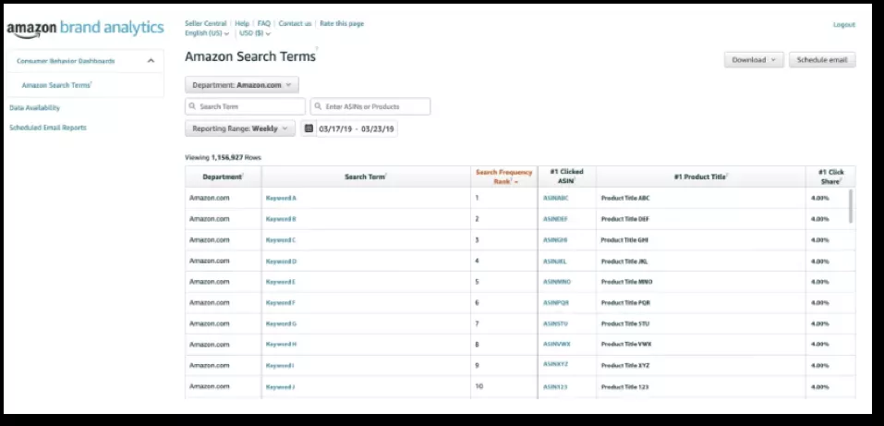The image size is (884, 426).
Task: Open Scheduled Email Reports in the sidebar
Action: (x=48, y=128)
